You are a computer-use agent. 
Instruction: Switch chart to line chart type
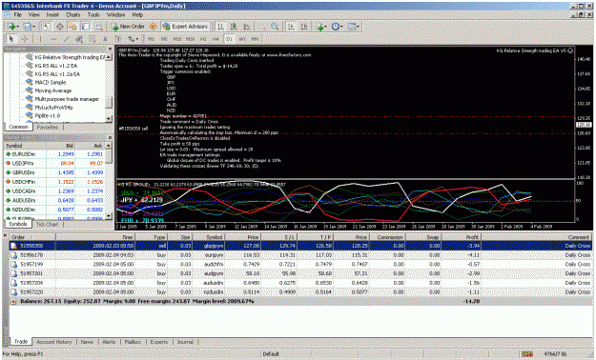(247, 27)
